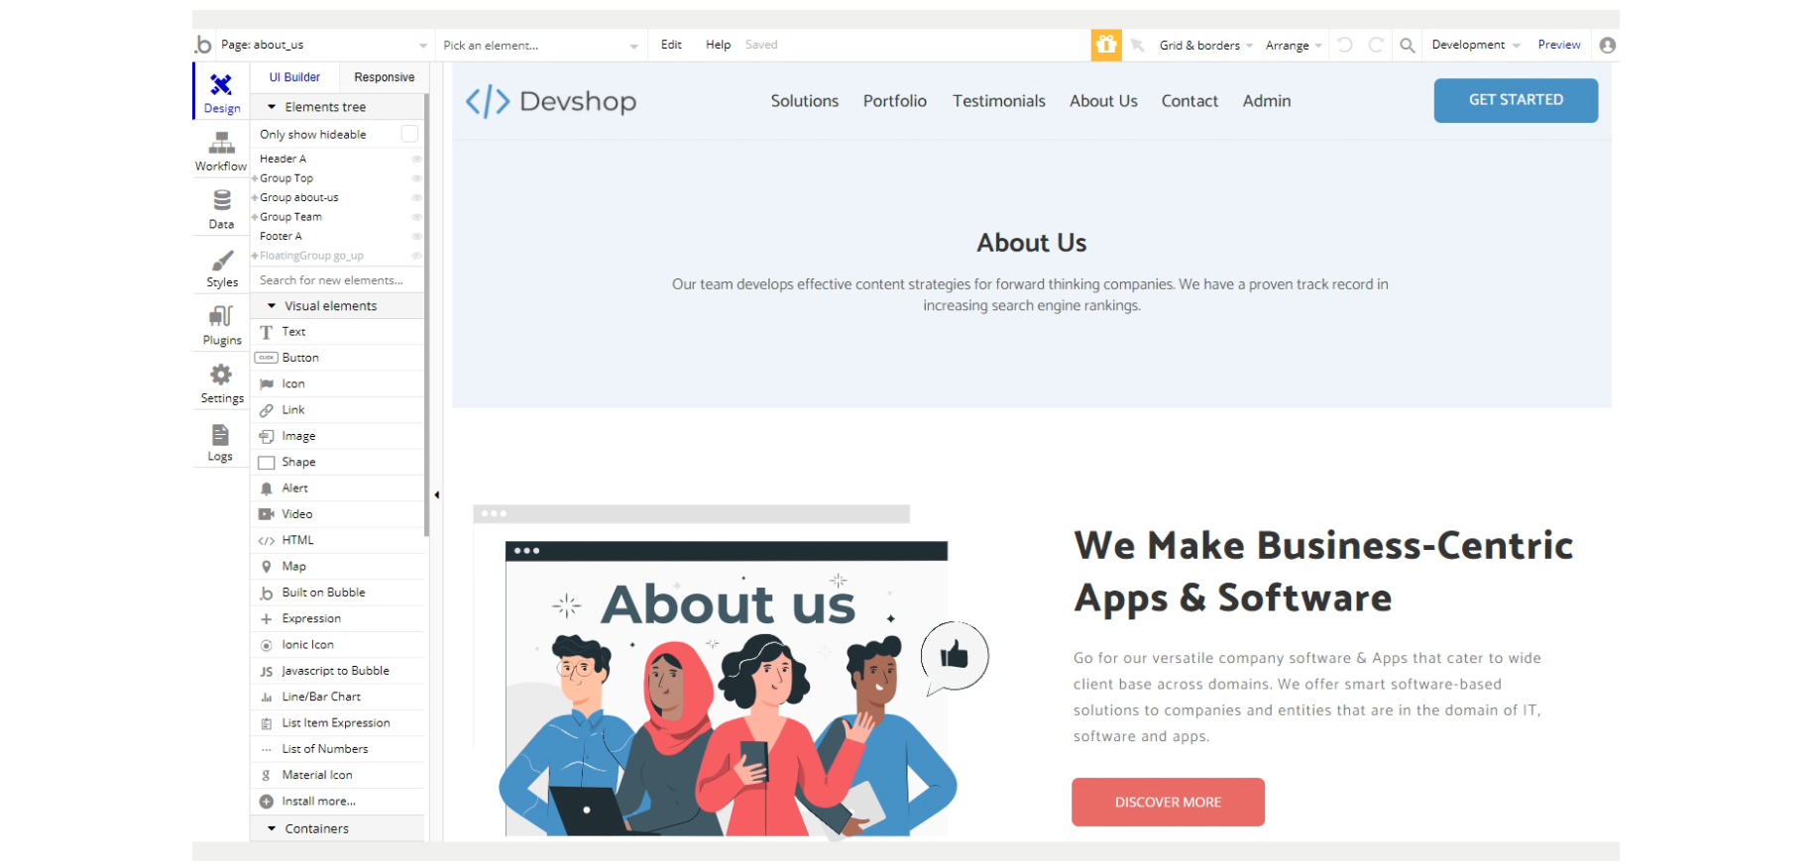Focus the Search for new elements field

tap(337, 280)
